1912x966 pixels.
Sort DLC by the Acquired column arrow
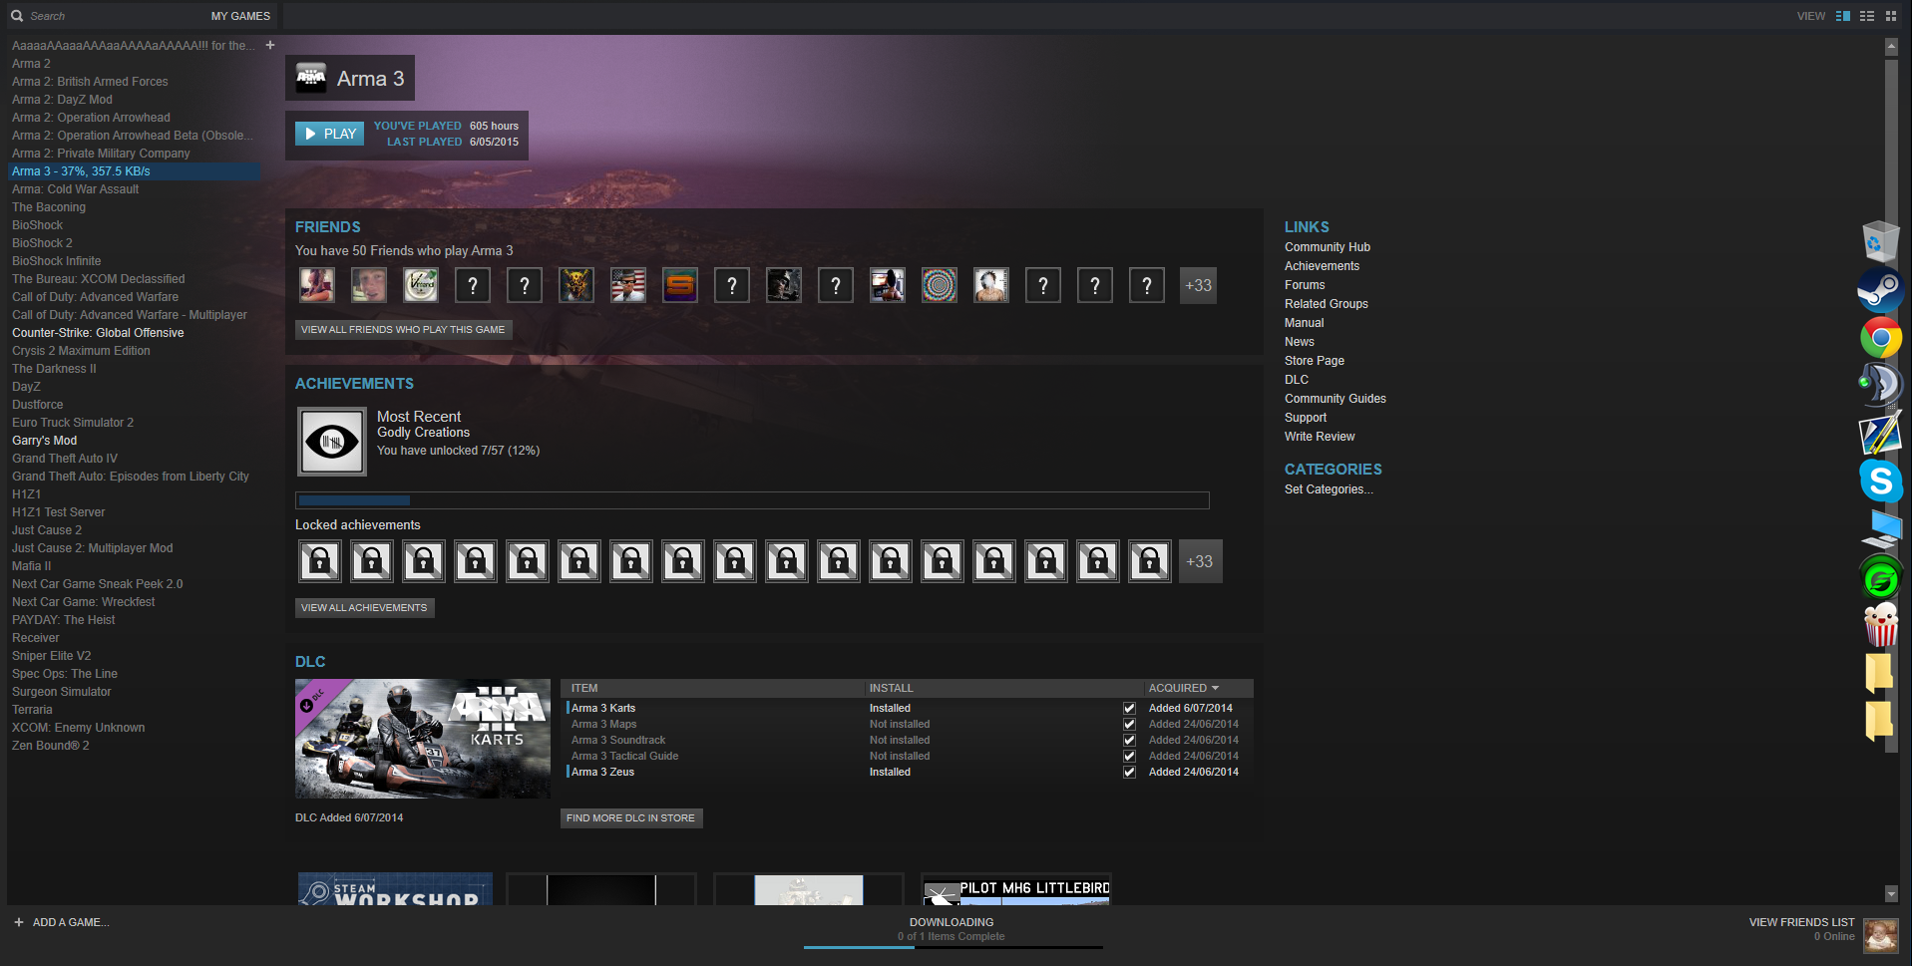tap(1215, 688)
